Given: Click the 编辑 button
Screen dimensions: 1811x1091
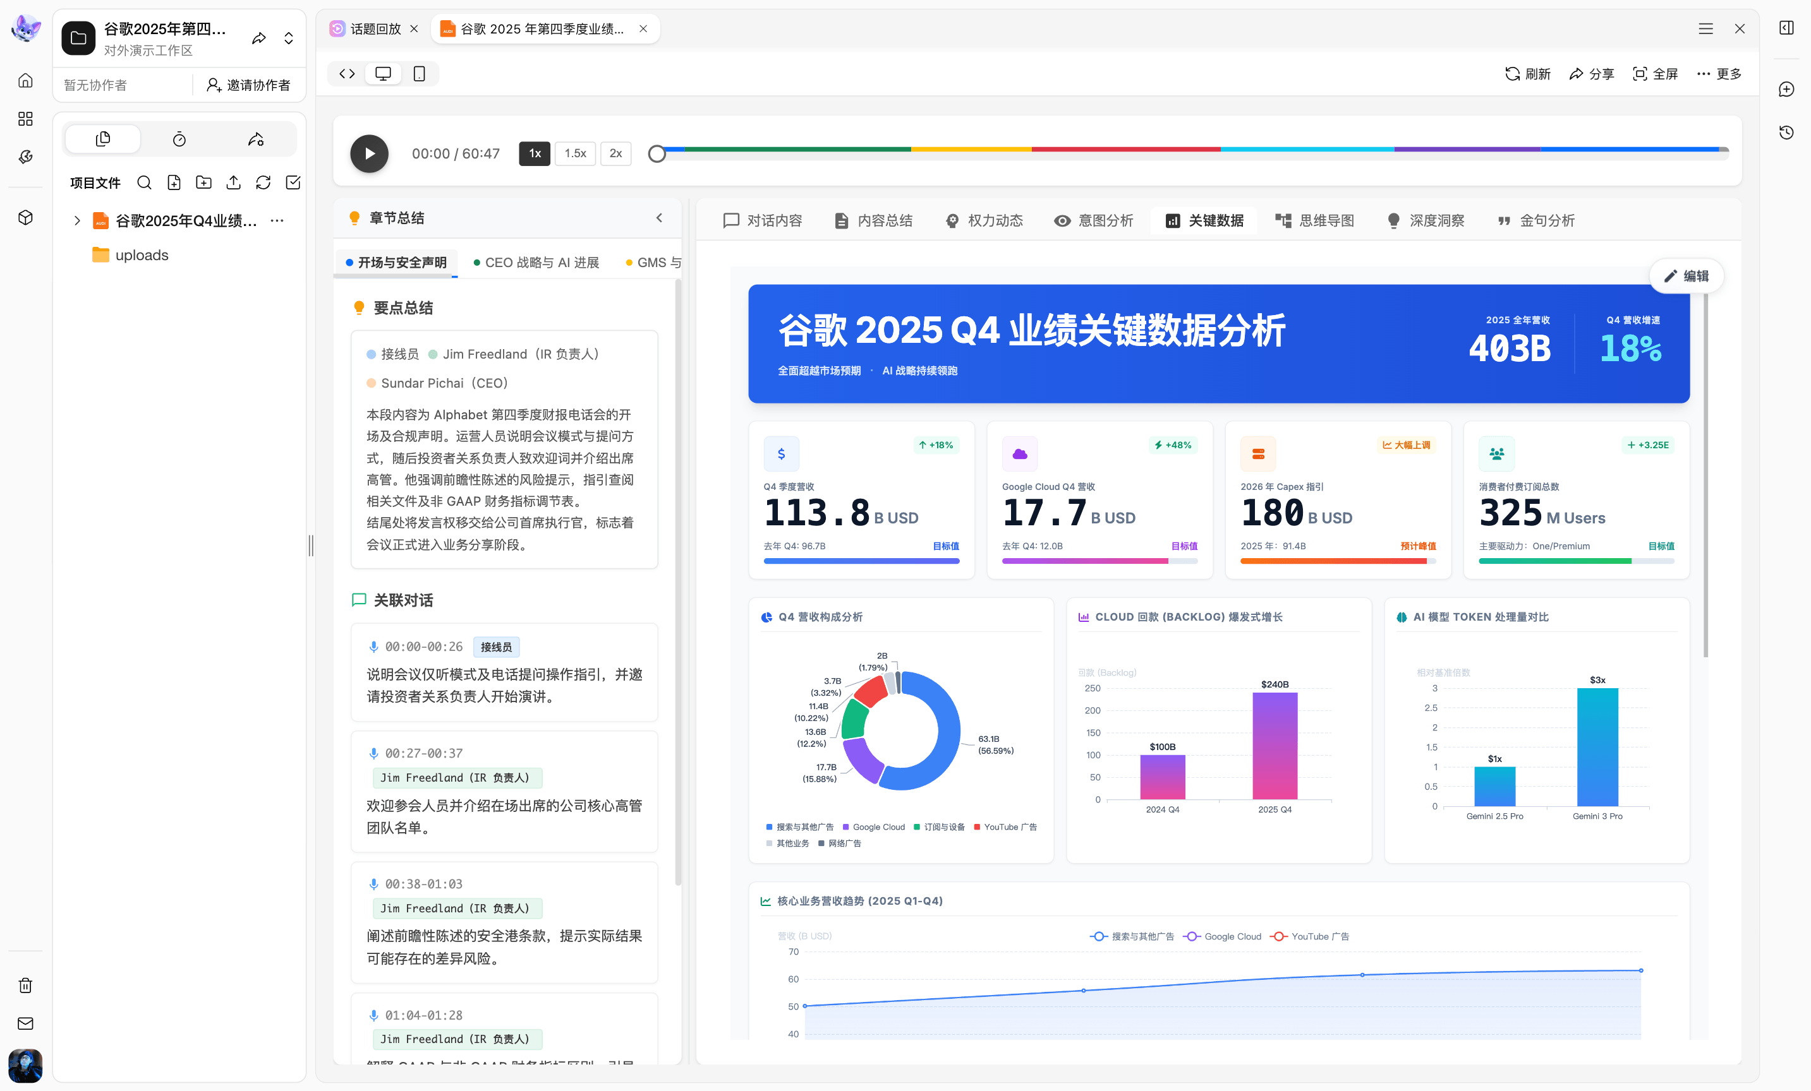Looking at the screenshot, I should pos(1686,276).
